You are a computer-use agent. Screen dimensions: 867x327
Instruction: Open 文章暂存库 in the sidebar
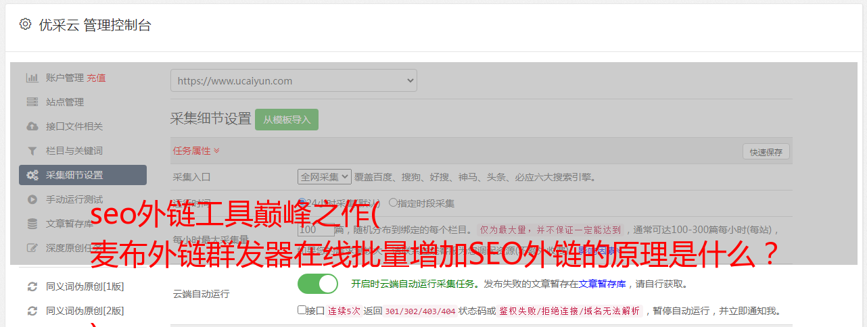coord(70,224)
